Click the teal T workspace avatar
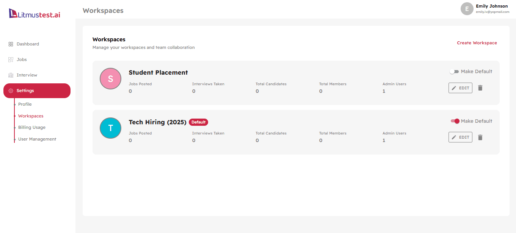This screenshot has width=516, height=233. [x=110, y=128]
